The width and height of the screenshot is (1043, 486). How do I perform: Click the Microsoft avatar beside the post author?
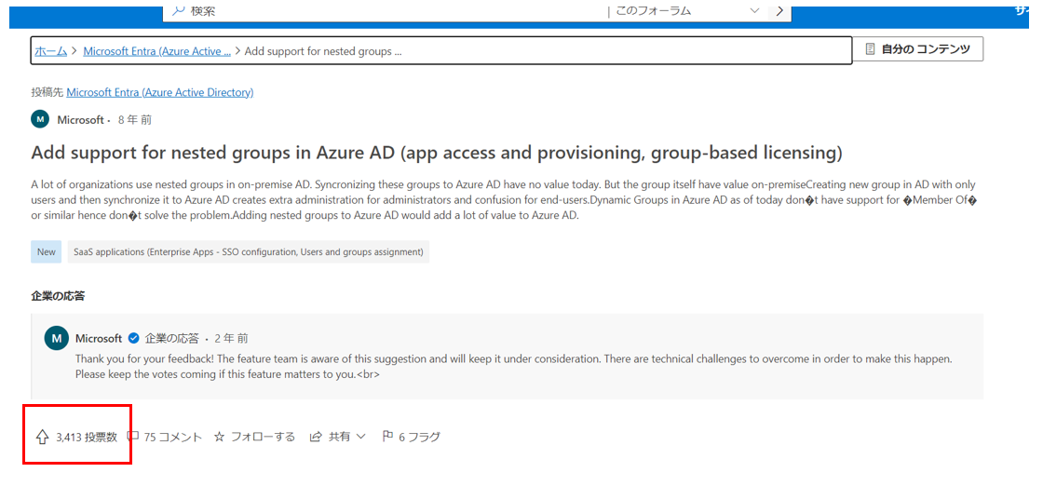coord(40,119)
